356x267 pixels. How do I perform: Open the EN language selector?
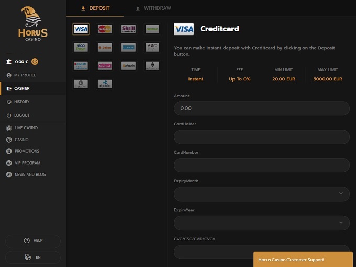pos(33,257)
